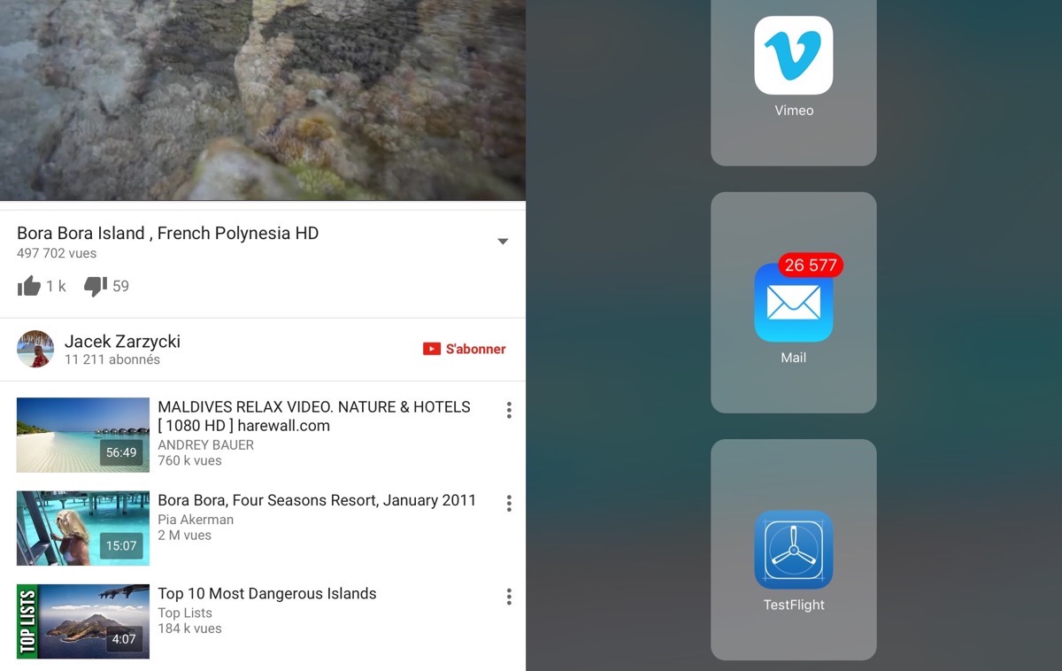Tap the 760 k vues text

(189, 460)
